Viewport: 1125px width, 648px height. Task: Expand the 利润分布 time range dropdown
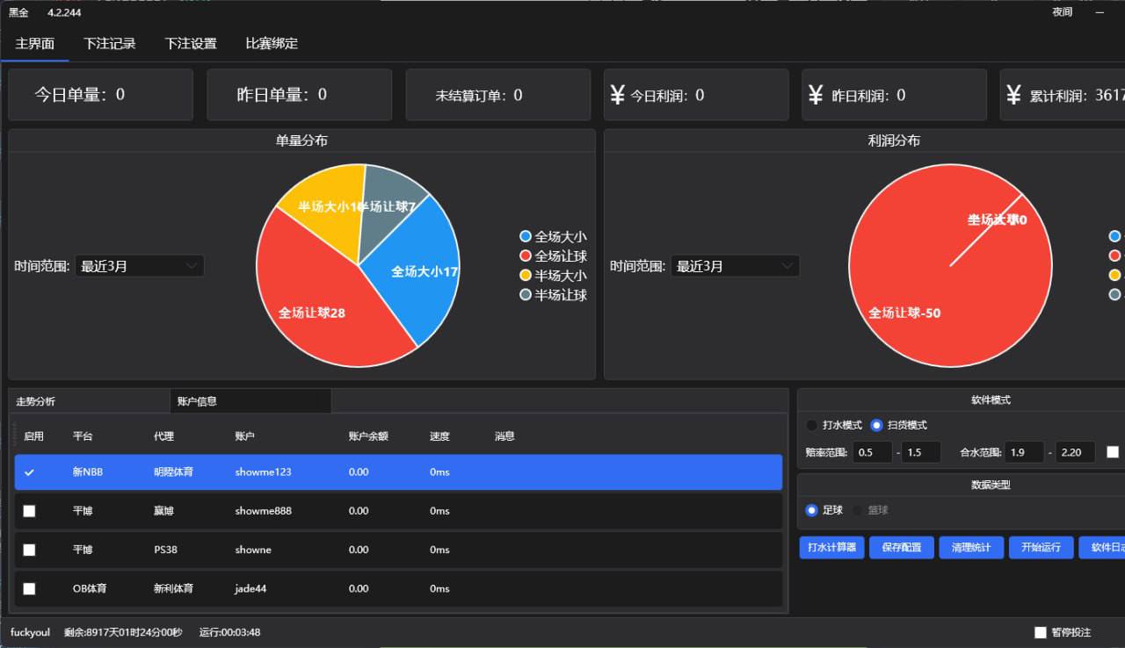(x=736, y=266)
